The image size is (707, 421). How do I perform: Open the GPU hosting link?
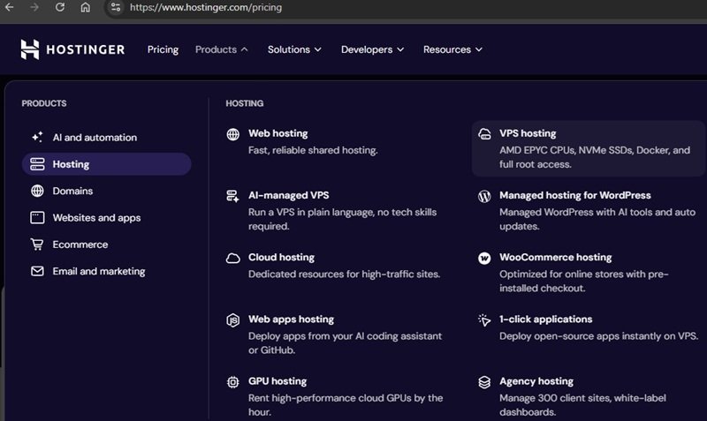pyautogui.click(x=277, y=381)
